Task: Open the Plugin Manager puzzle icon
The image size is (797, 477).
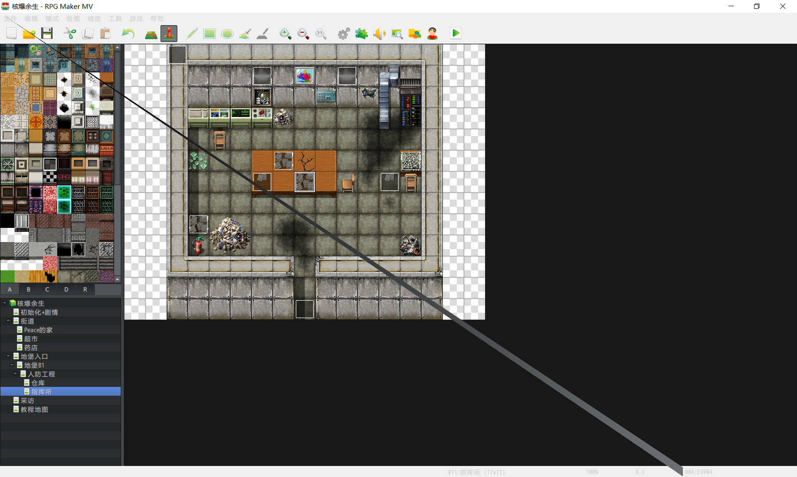Action: 362,34
